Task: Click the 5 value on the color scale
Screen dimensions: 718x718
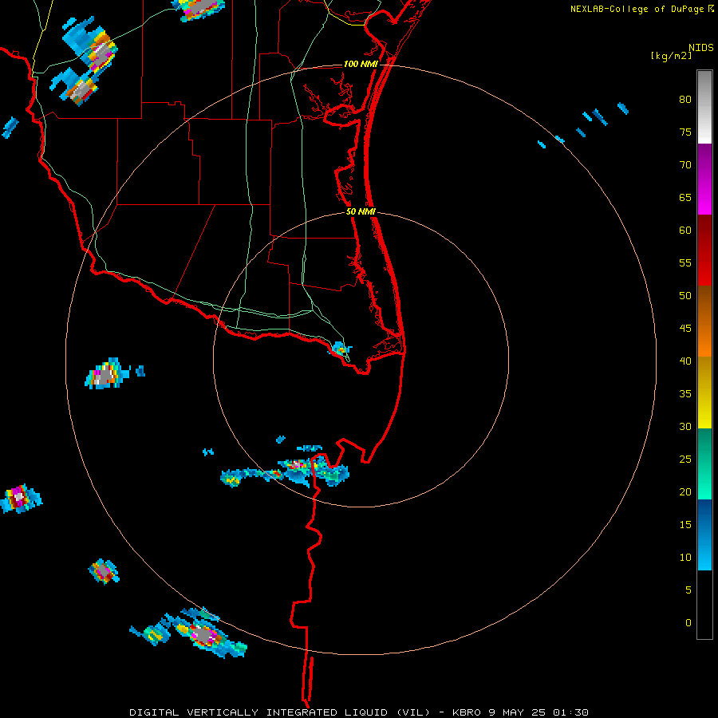Action: 688,590
